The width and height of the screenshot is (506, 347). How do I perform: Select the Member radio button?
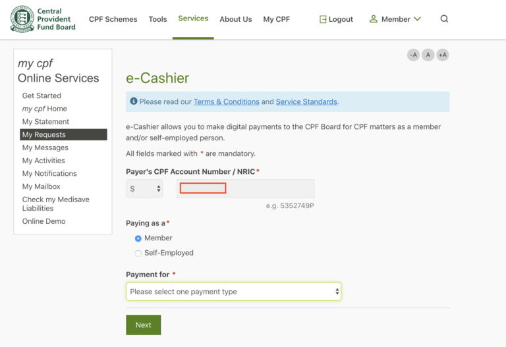point(138,238)
